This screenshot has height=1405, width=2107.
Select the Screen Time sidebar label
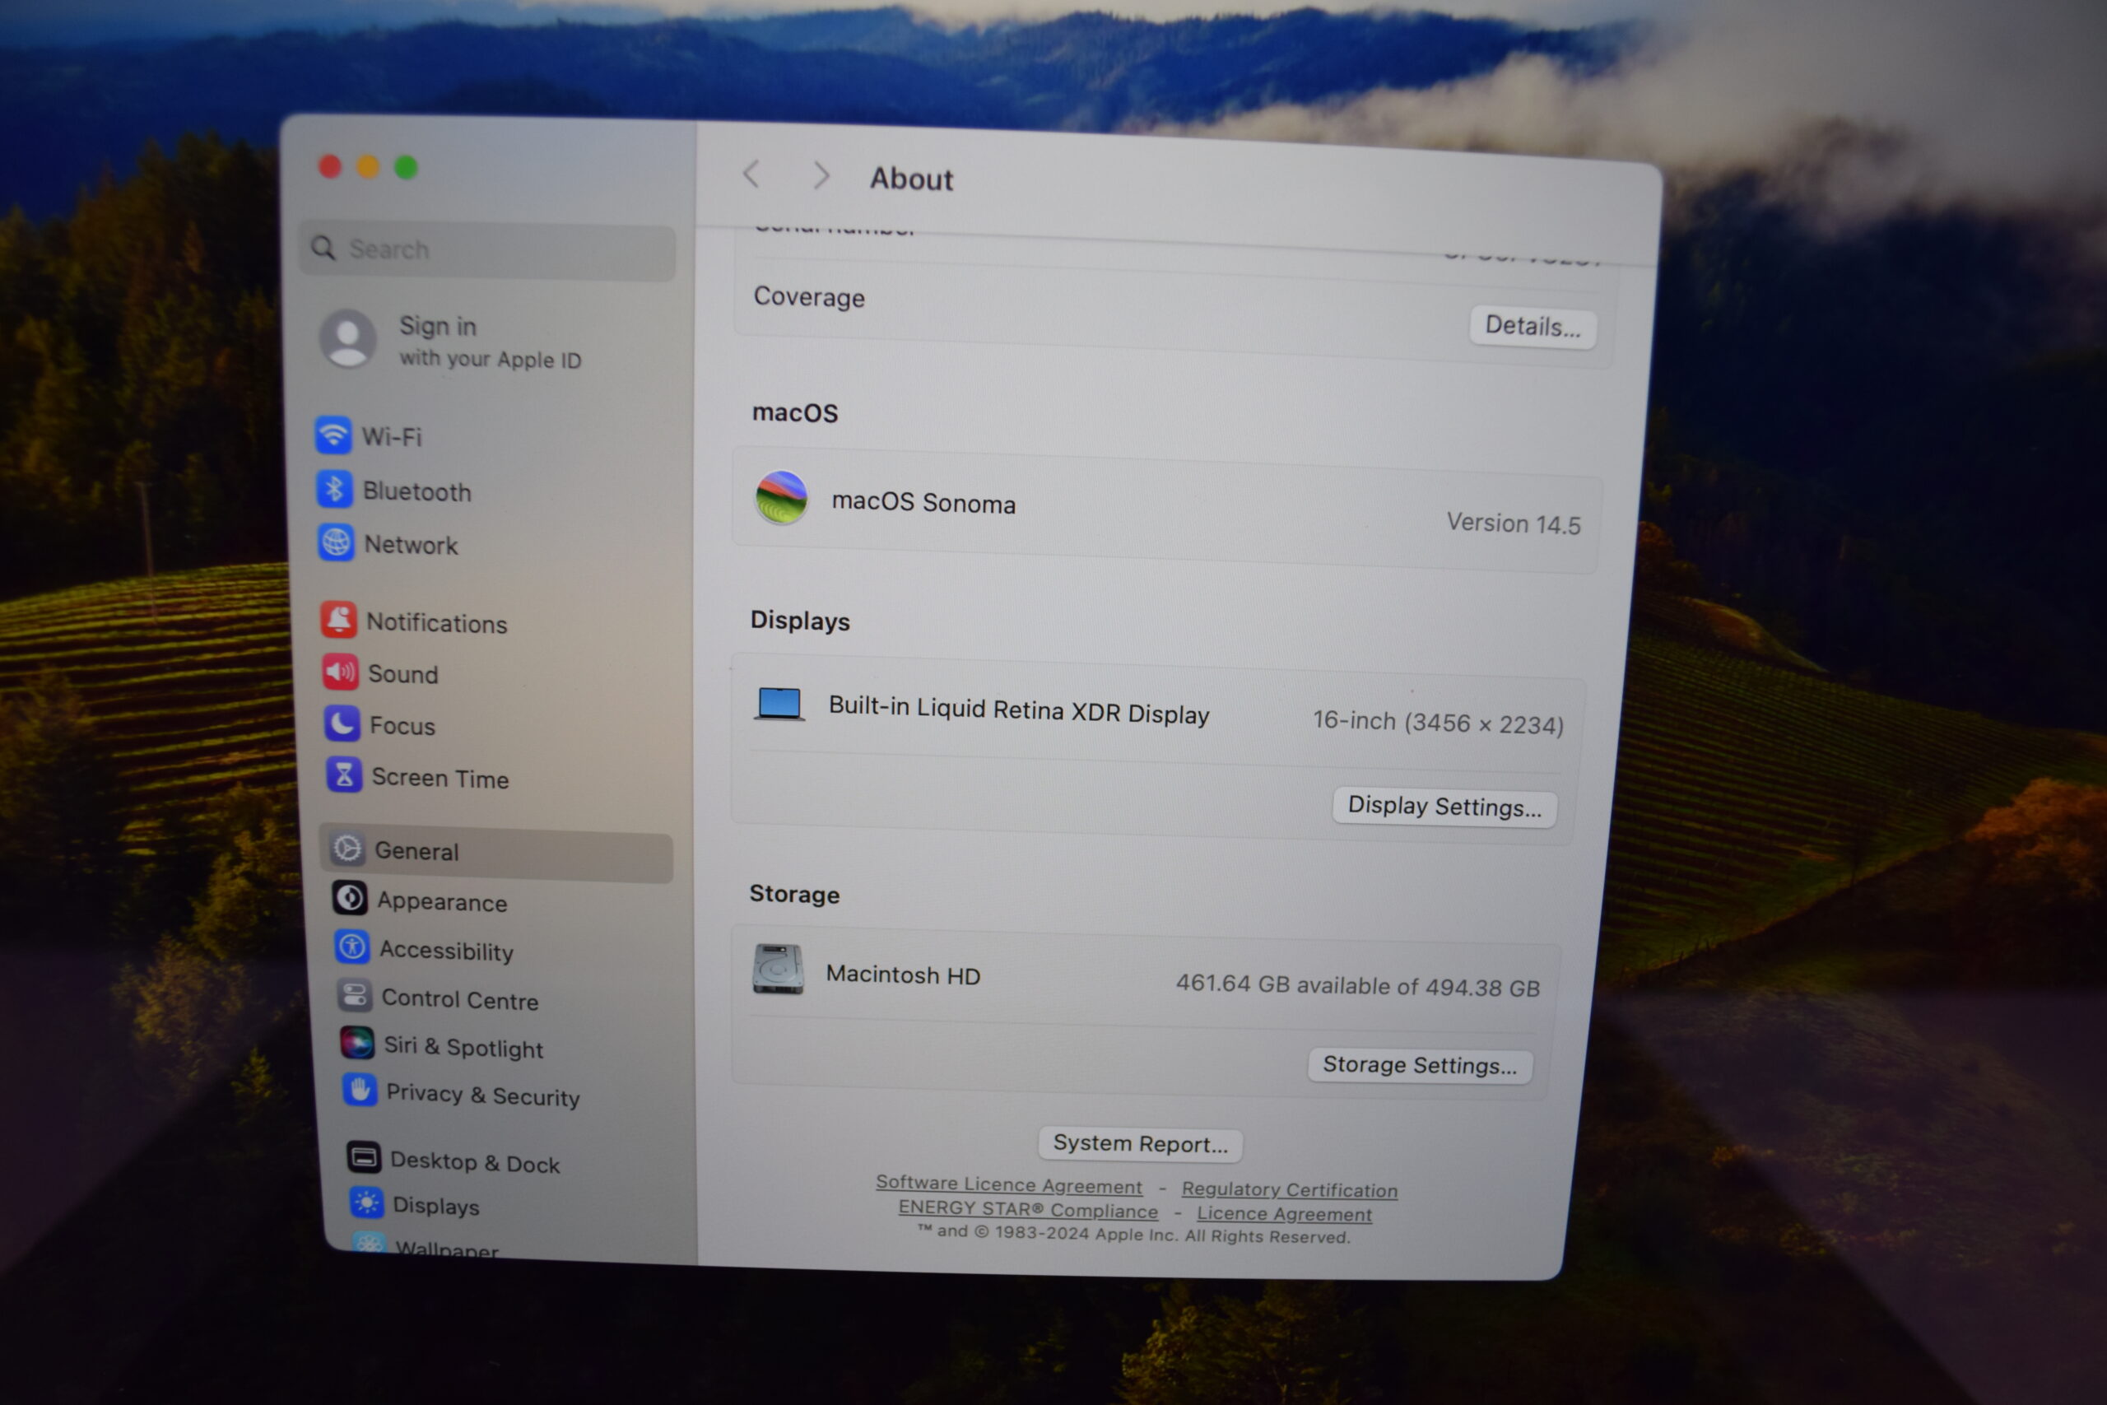[x=440, y=778]
